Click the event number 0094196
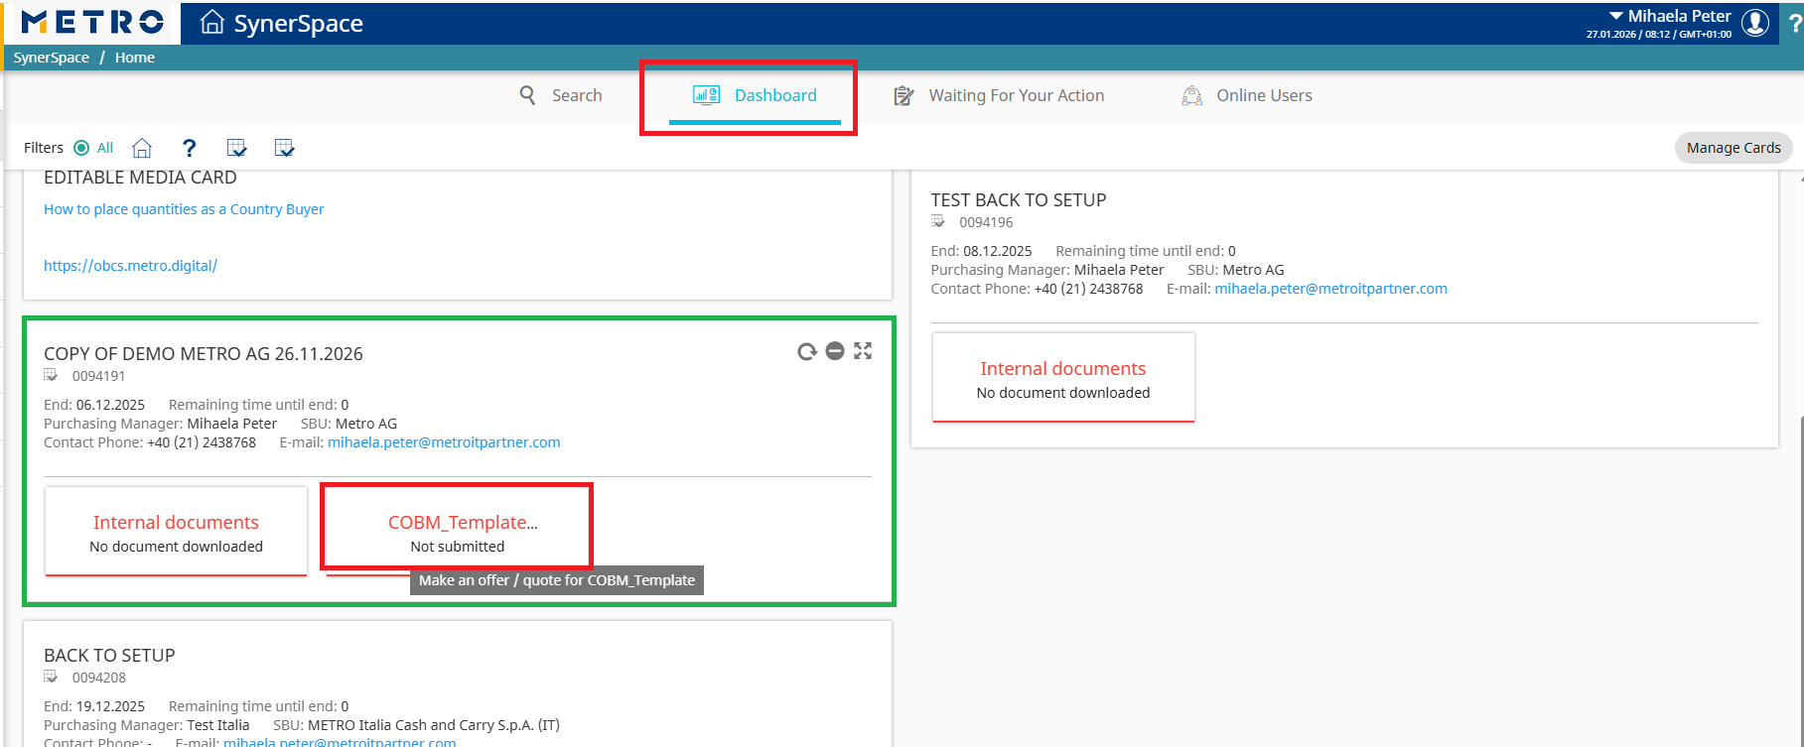The width and height of the screenshot is (1804, 747). click(x=986, y=222)
